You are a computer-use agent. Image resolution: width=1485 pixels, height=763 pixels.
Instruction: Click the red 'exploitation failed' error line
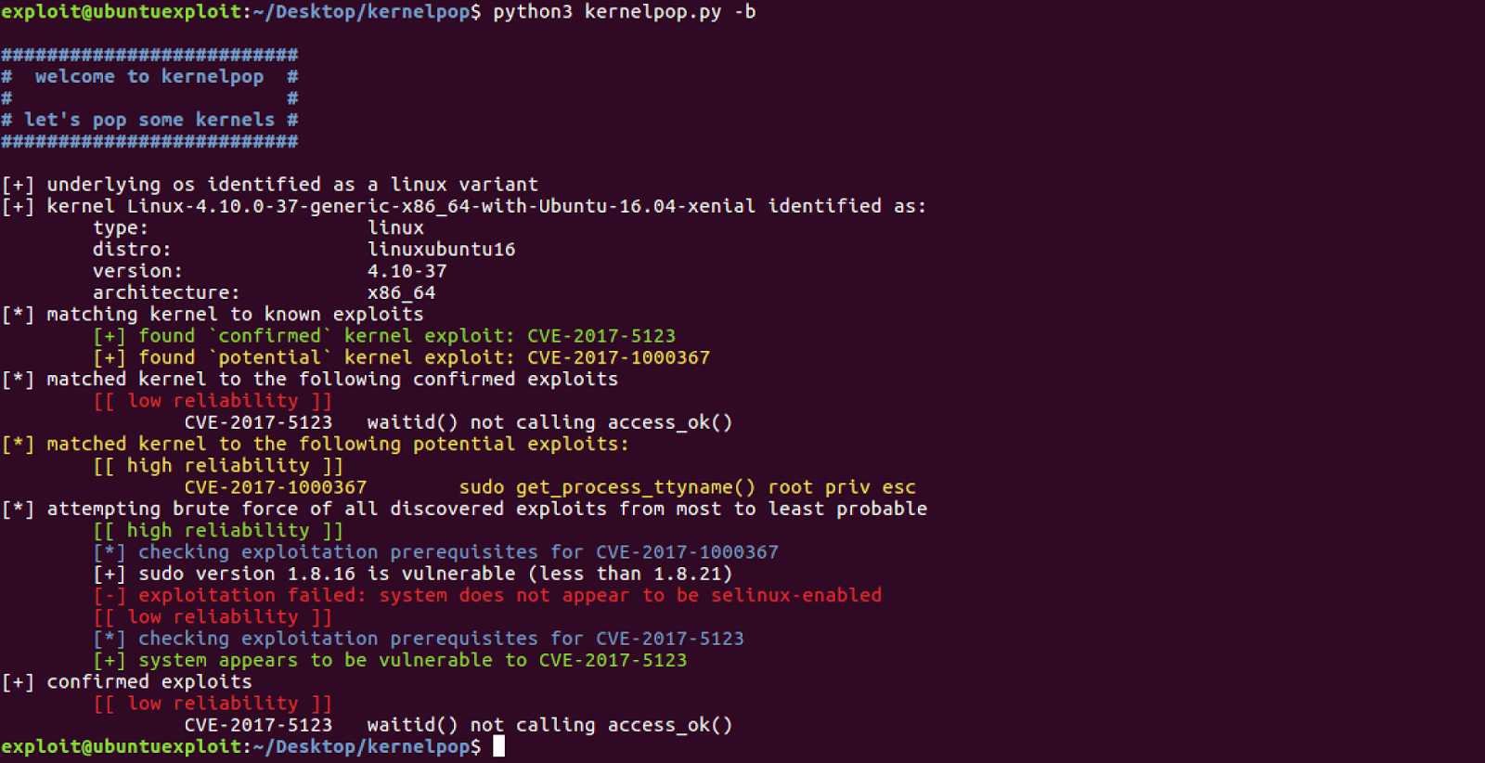487,595
